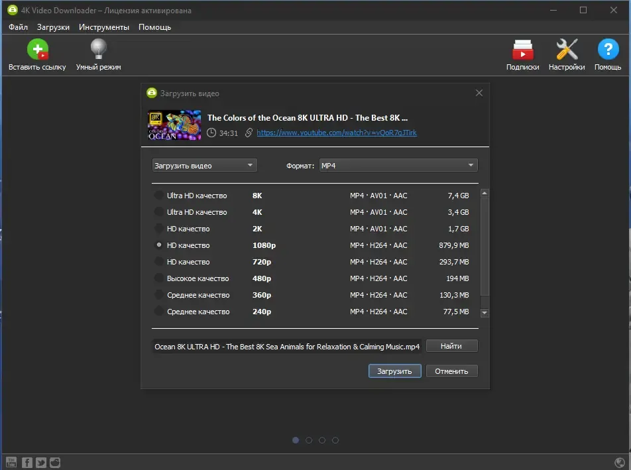Viewport: 631px width, 470px height.
Task: Open the youtube.com video link
Action: 337,133
